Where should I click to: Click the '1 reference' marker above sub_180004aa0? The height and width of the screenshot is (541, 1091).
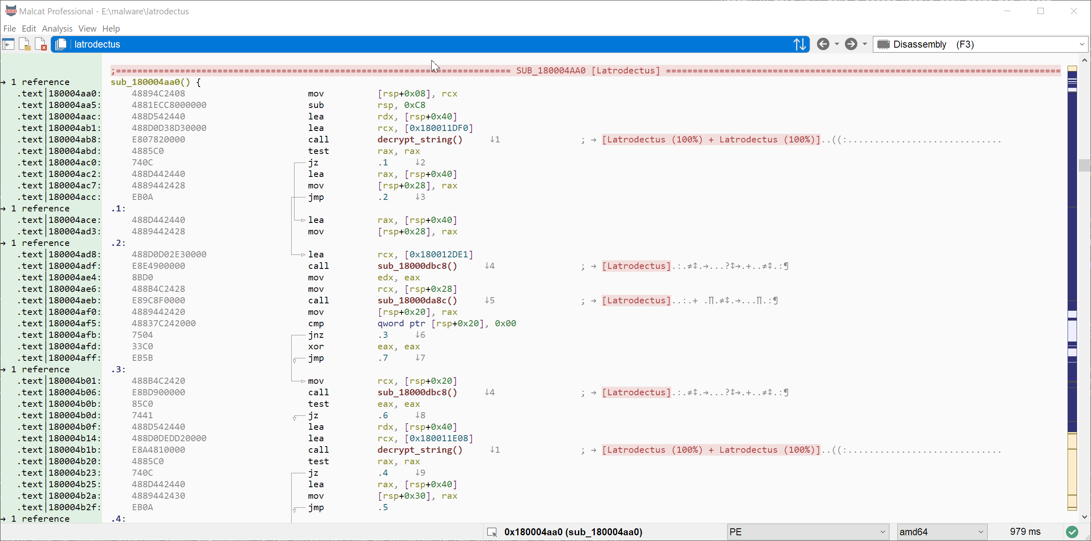(x=40, y=82)
